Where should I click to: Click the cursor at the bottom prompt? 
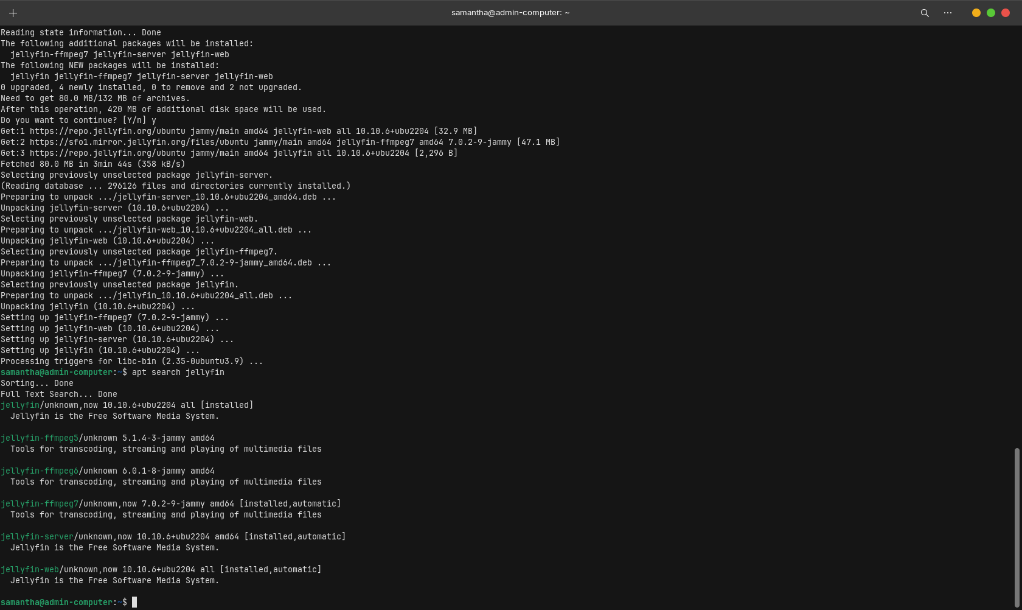click(x=134, y=602)
